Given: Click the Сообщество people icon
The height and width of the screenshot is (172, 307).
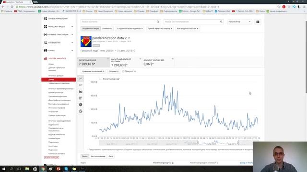Looking at the screenshot, I should point(46,43).
